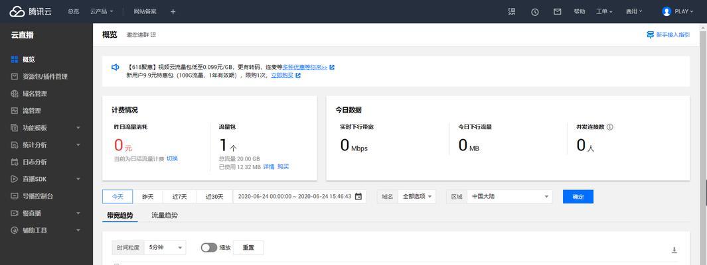
Task: Open the mail messages icon
Action: click(x=558, y=12)
